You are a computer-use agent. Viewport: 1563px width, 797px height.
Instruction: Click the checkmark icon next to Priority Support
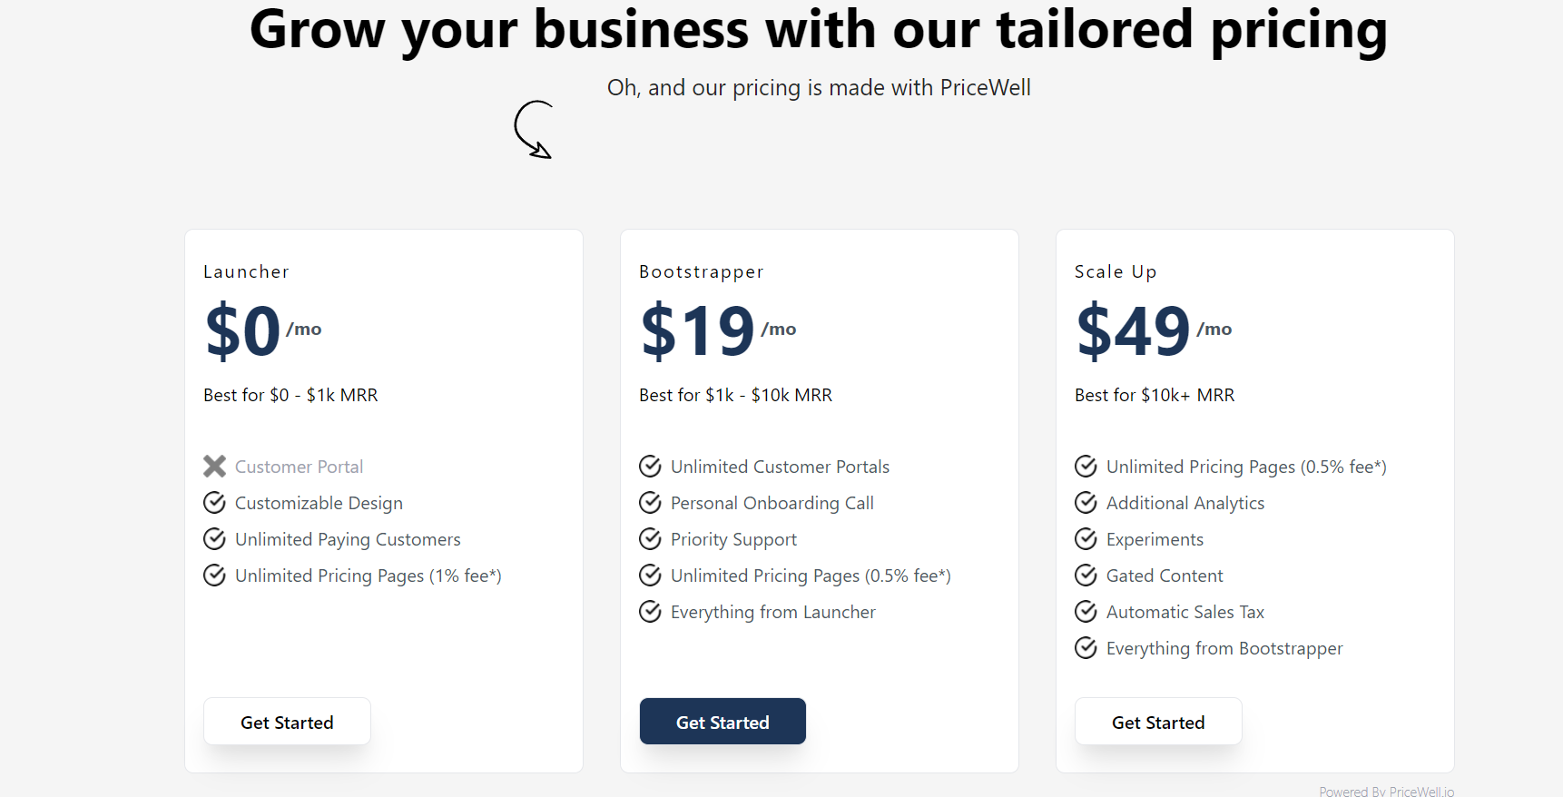pos(650,539)
